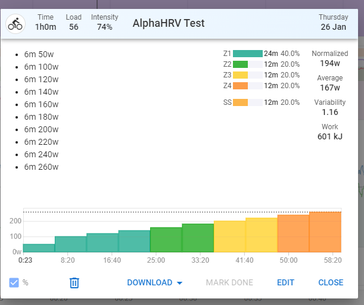Click the yellow Z3 zone bar
Image resolution: width=364 pixels, height=305 pixels.
click(x=240, y=75)
